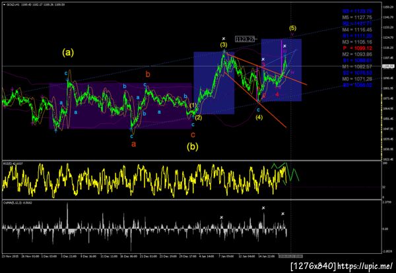Click the red 4 label in right blue box
This screenshot has height=273, width=396.
[277, 94]
